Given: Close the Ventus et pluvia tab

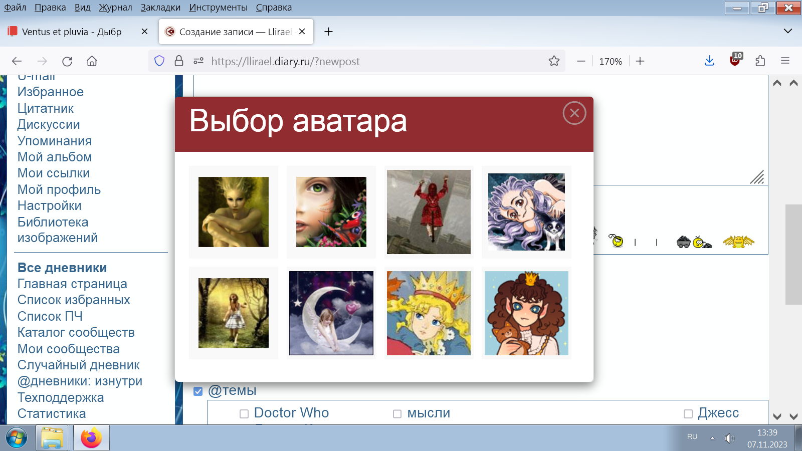Looking at the screenshot, I should tap(144, 32).
